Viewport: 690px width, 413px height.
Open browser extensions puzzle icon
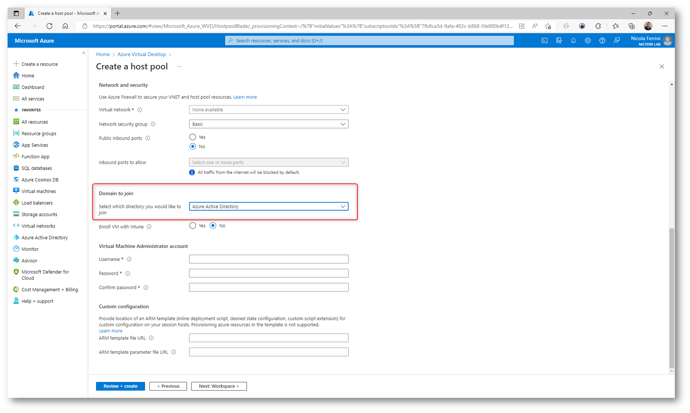coord(598,26)
